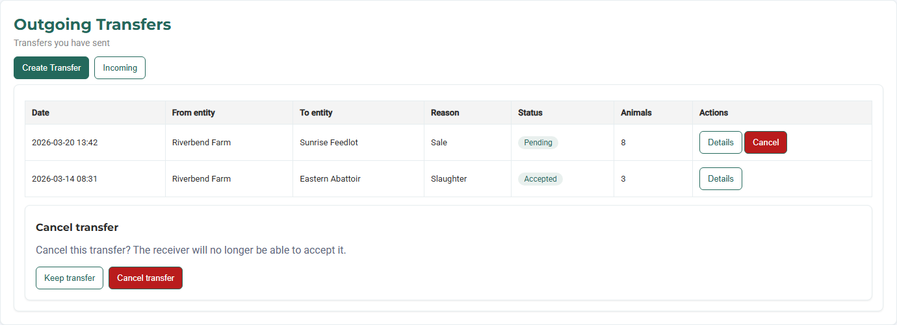Click the Create Transfer button

(x=51, y=68)
